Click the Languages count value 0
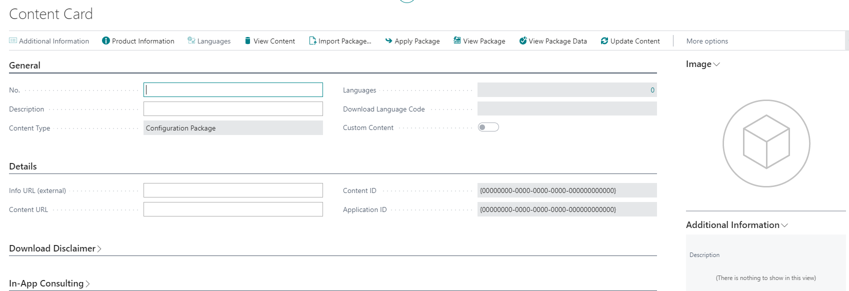This screenshot has width=849, height=291. click(652, 90)
